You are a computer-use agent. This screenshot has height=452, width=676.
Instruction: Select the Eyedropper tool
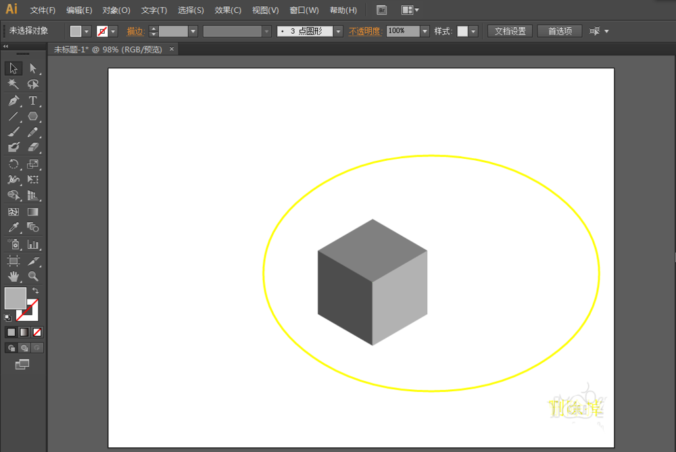(x=14, y=228)
